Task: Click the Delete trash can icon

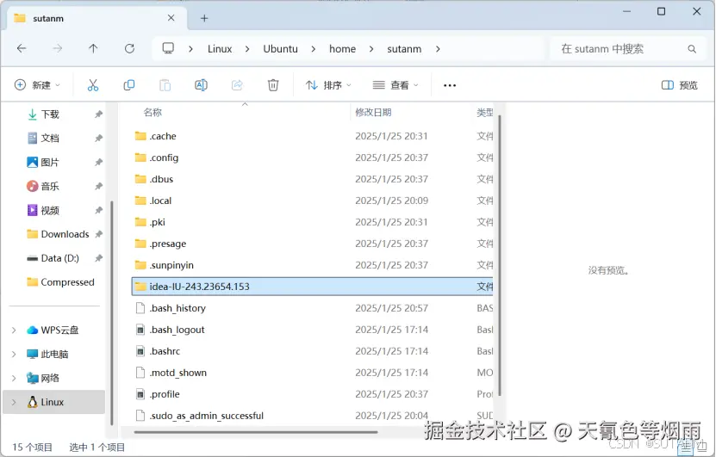Action: point(273,85)
